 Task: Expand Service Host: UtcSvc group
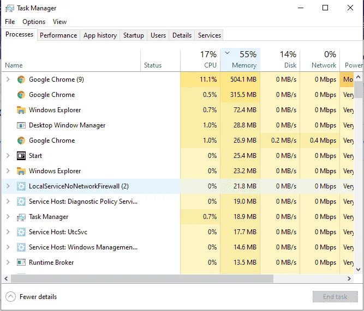tap(8, 232)
